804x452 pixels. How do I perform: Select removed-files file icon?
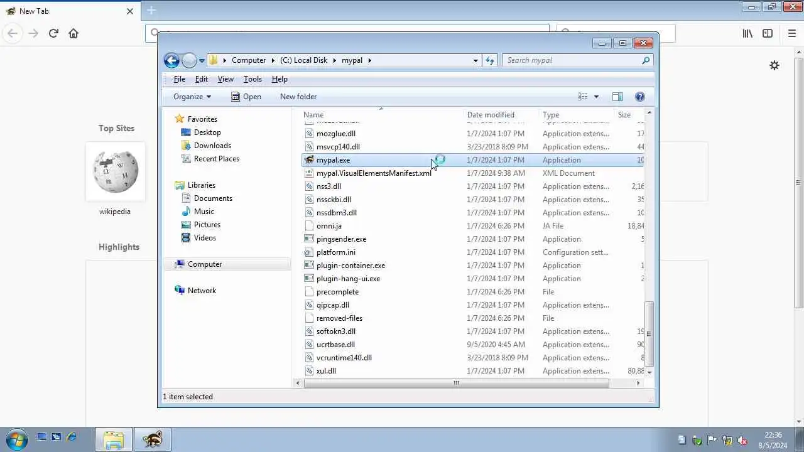pyautogui.click(x=309, y=318)
